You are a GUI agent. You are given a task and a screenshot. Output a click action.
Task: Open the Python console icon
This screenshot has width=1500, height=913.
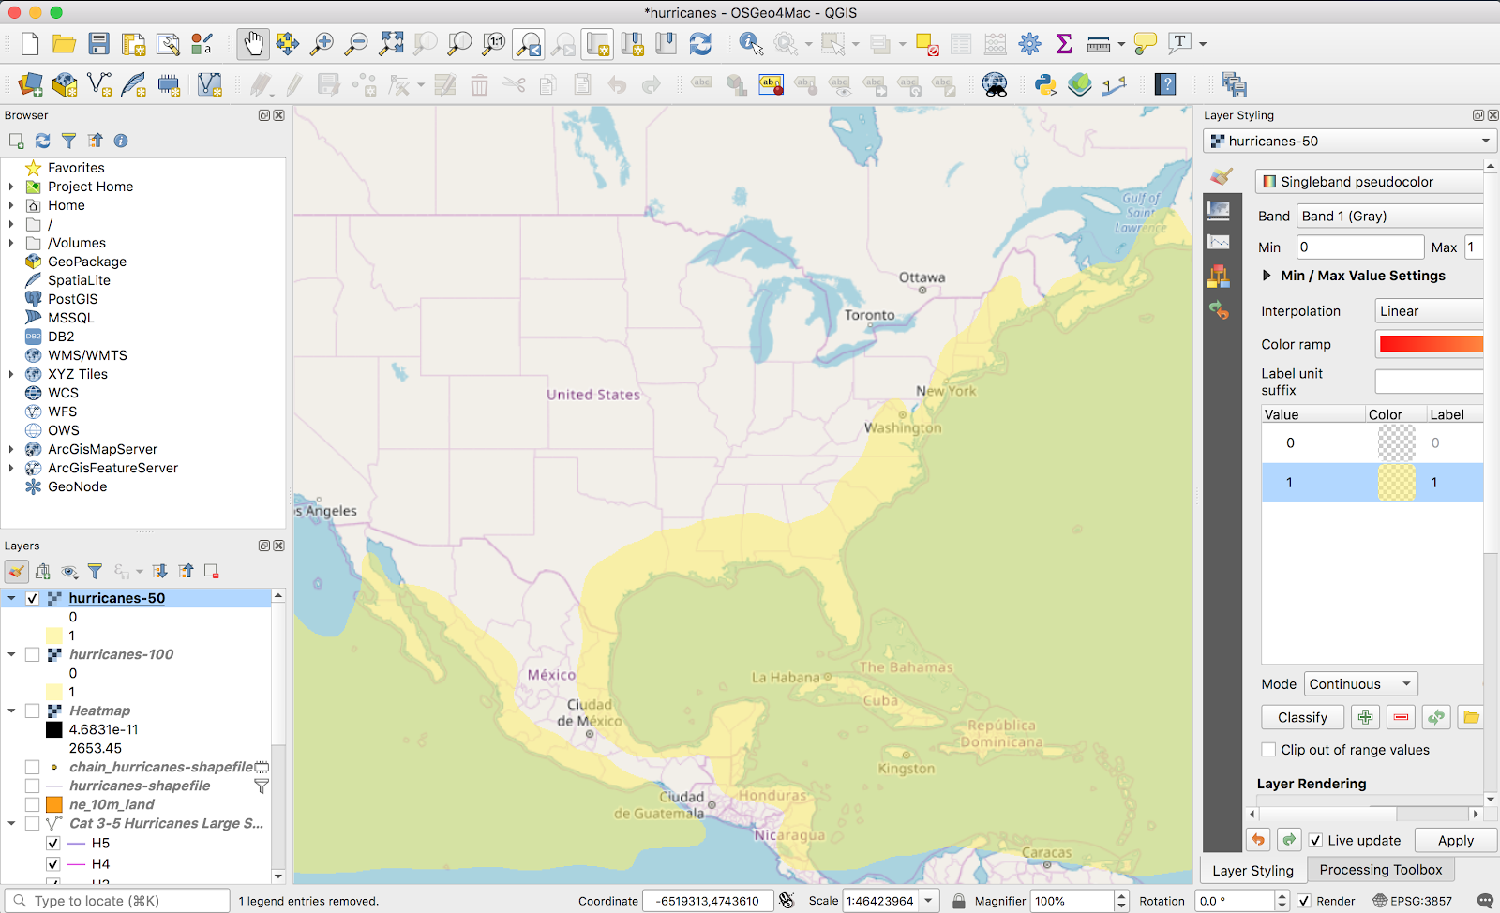(x=1045, y=85)
